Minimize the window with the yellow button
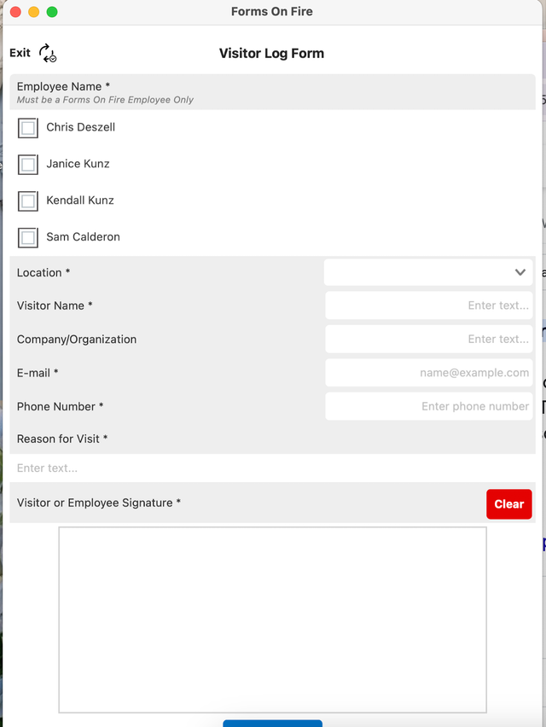The height and width of the screenshot is (727, 546). tap(34, 12)
